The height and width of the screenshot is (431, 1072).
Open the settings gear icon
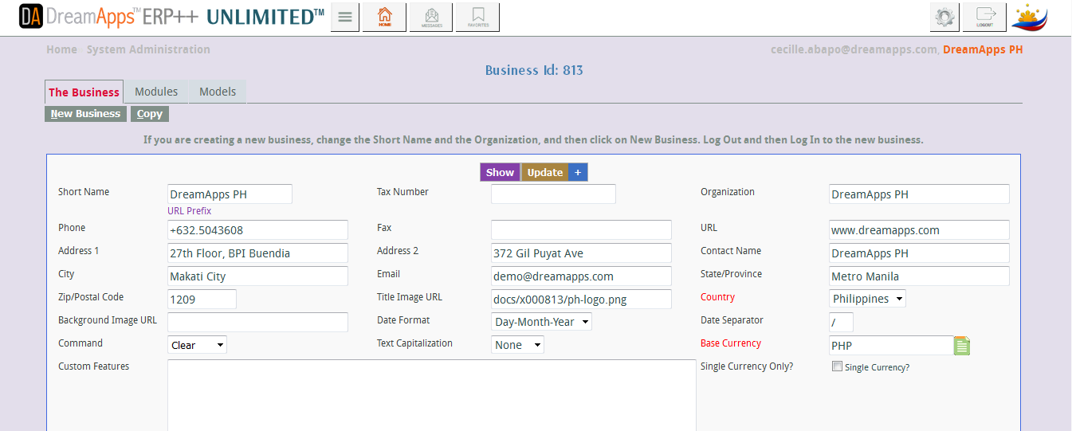tap(944, 17)
